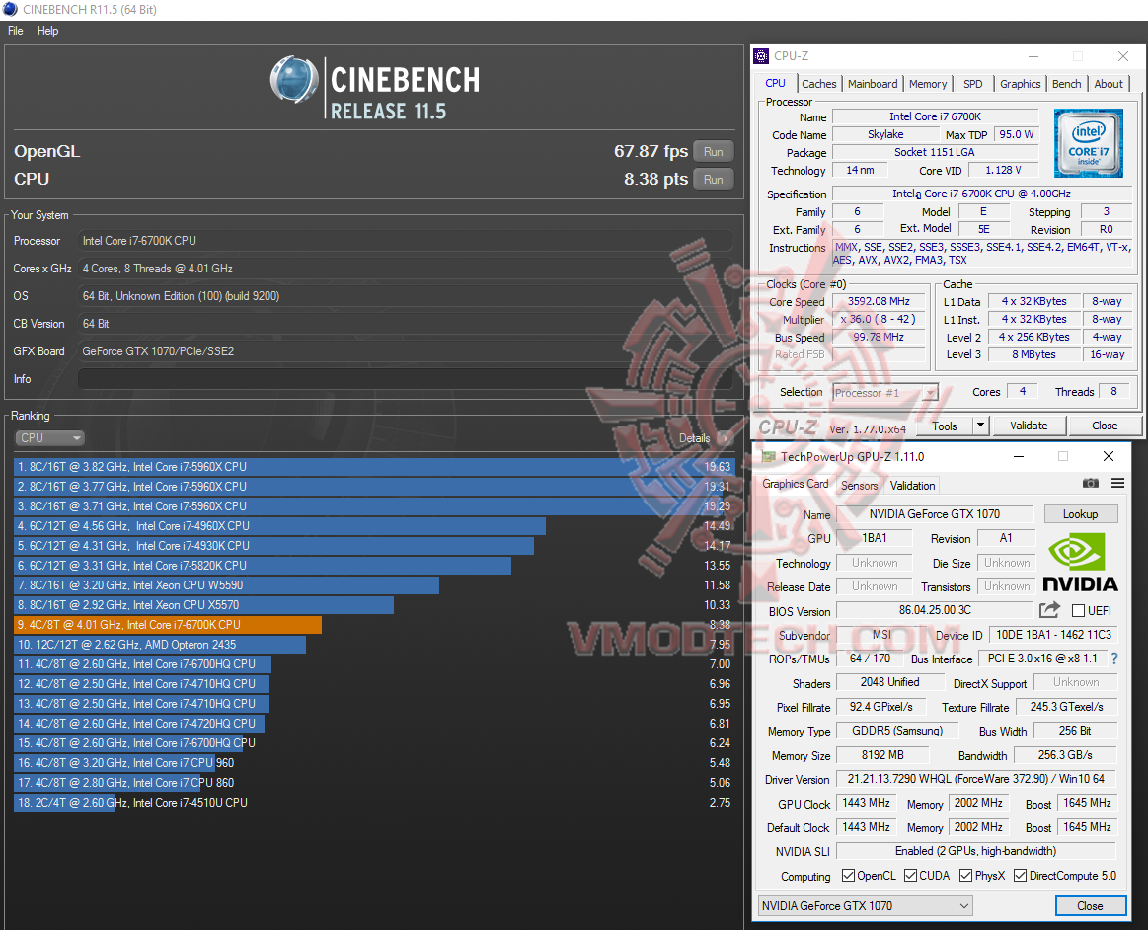Select ranking row 7 Xeon W5590

pos(373,585)
